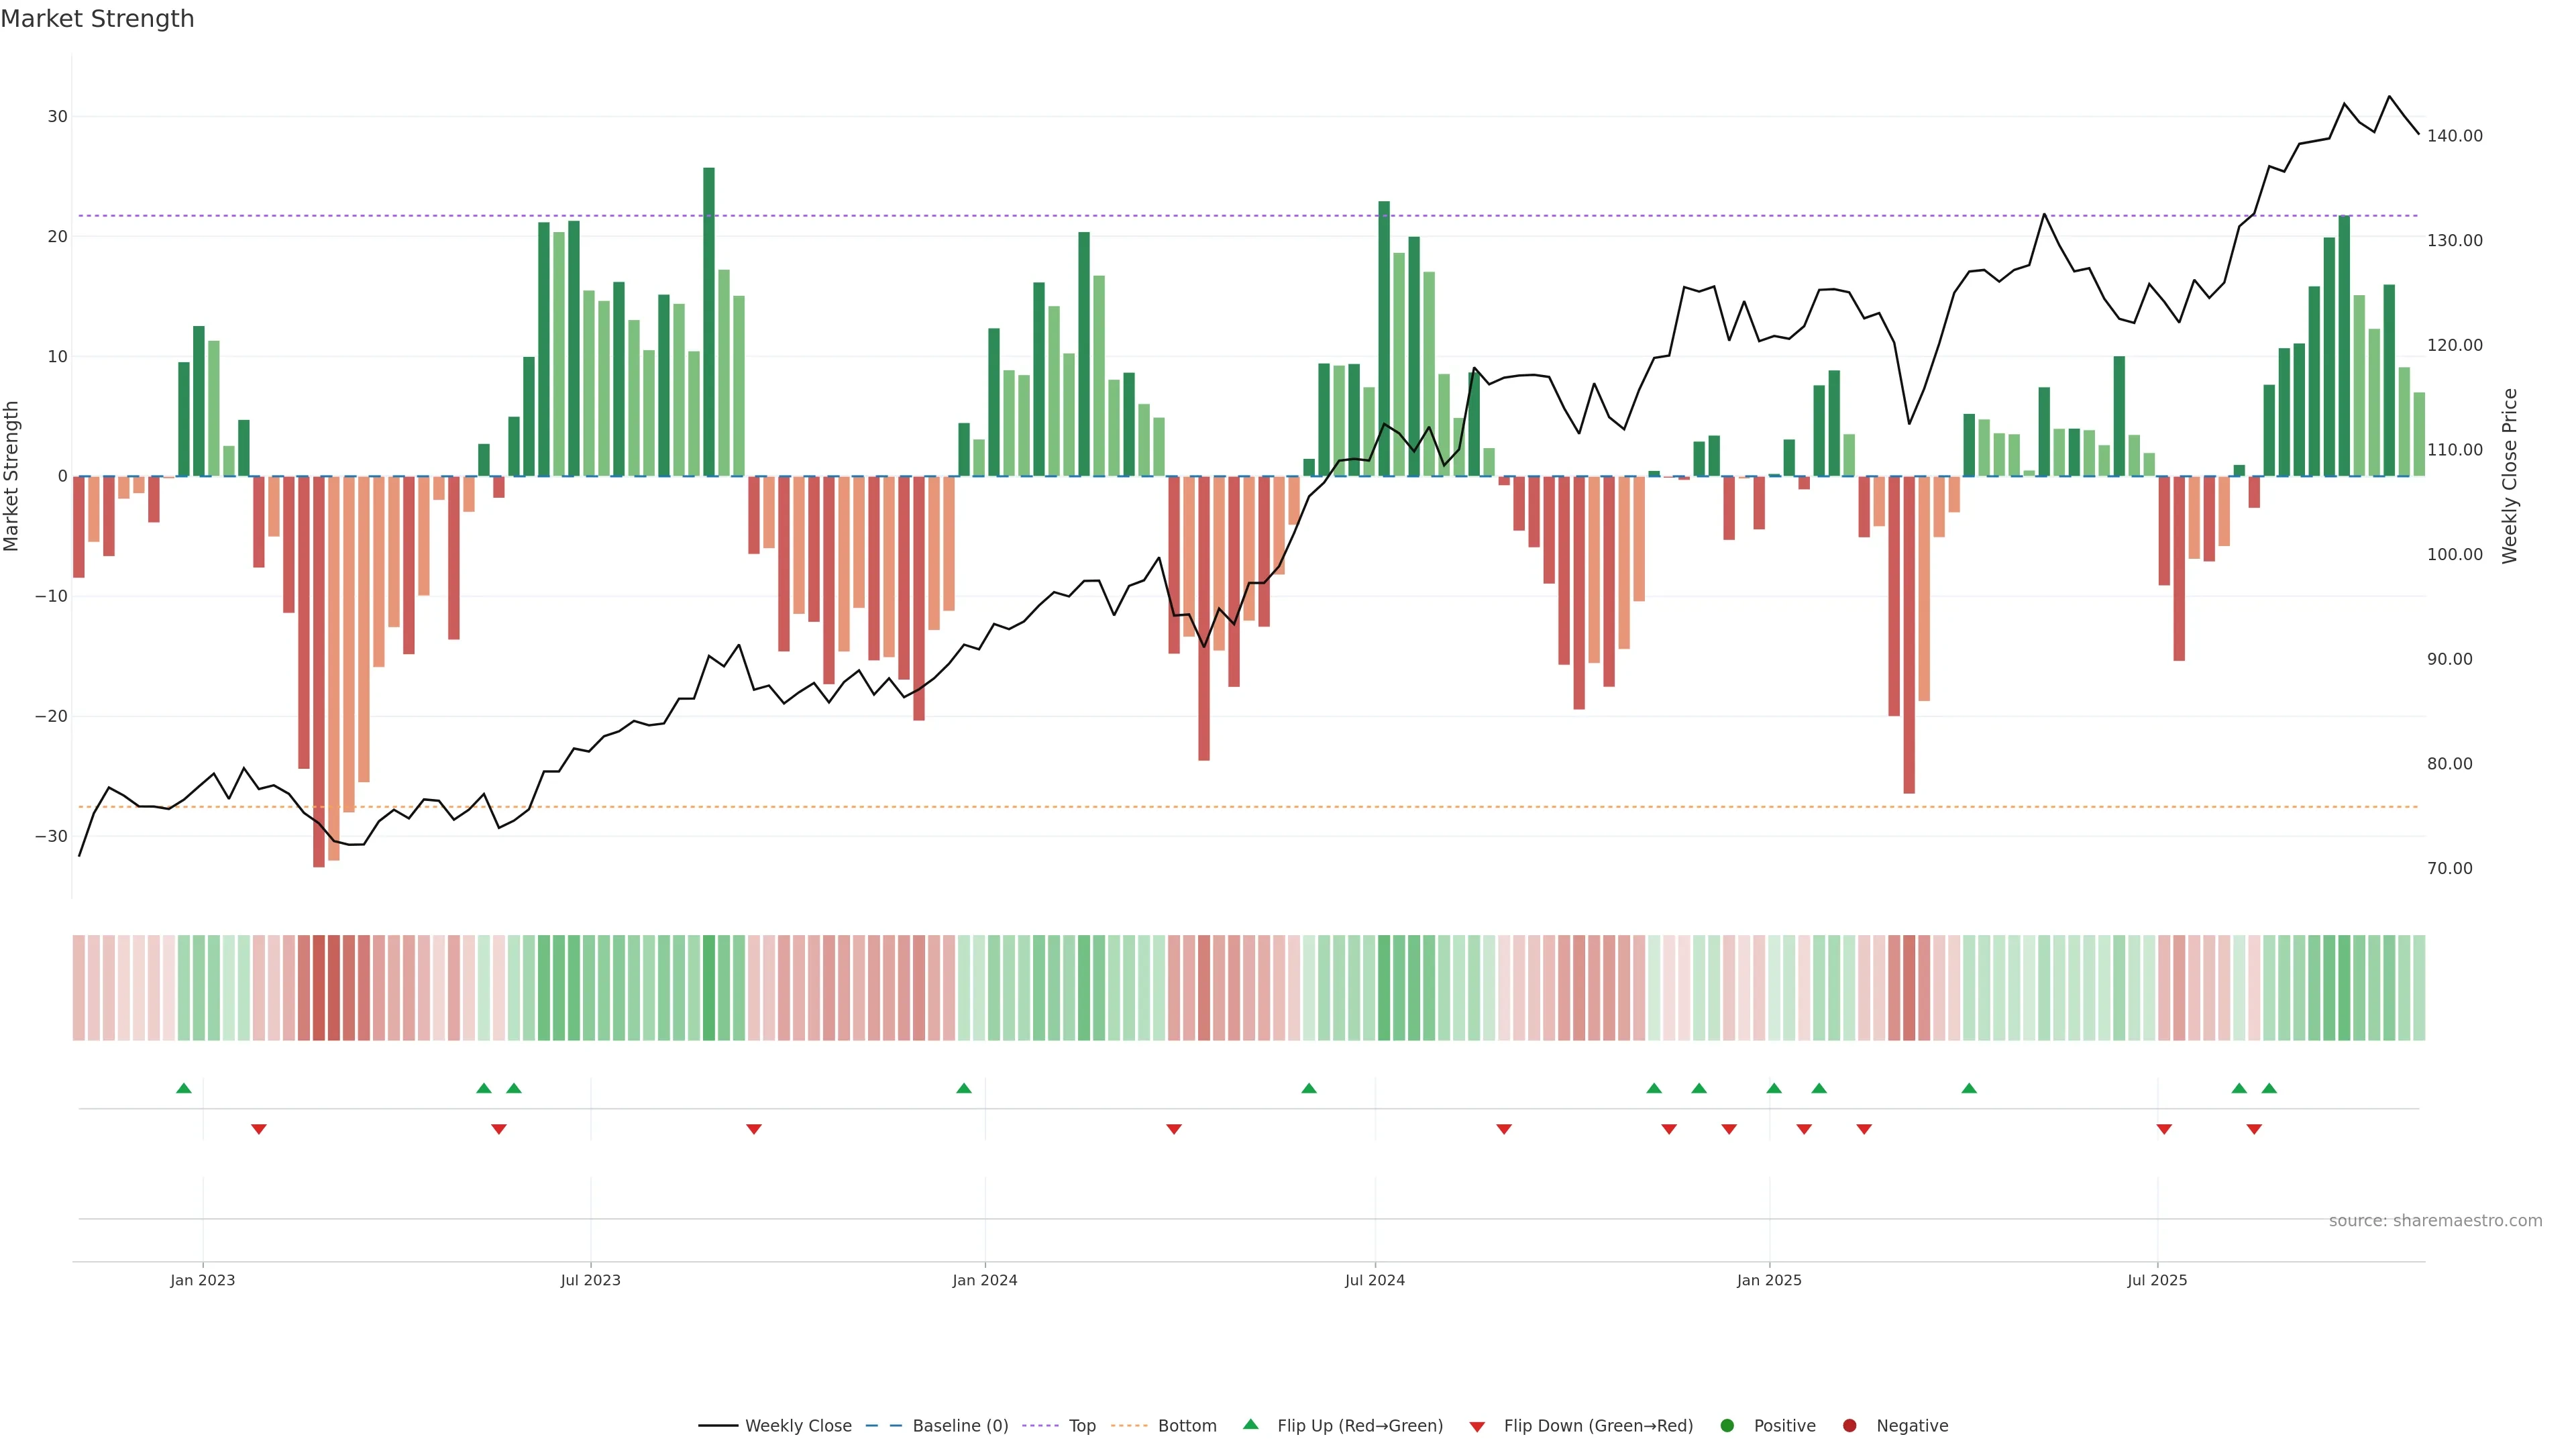
Task: Click the Weekly Close Price axis title
Action: coord(2510,476)
